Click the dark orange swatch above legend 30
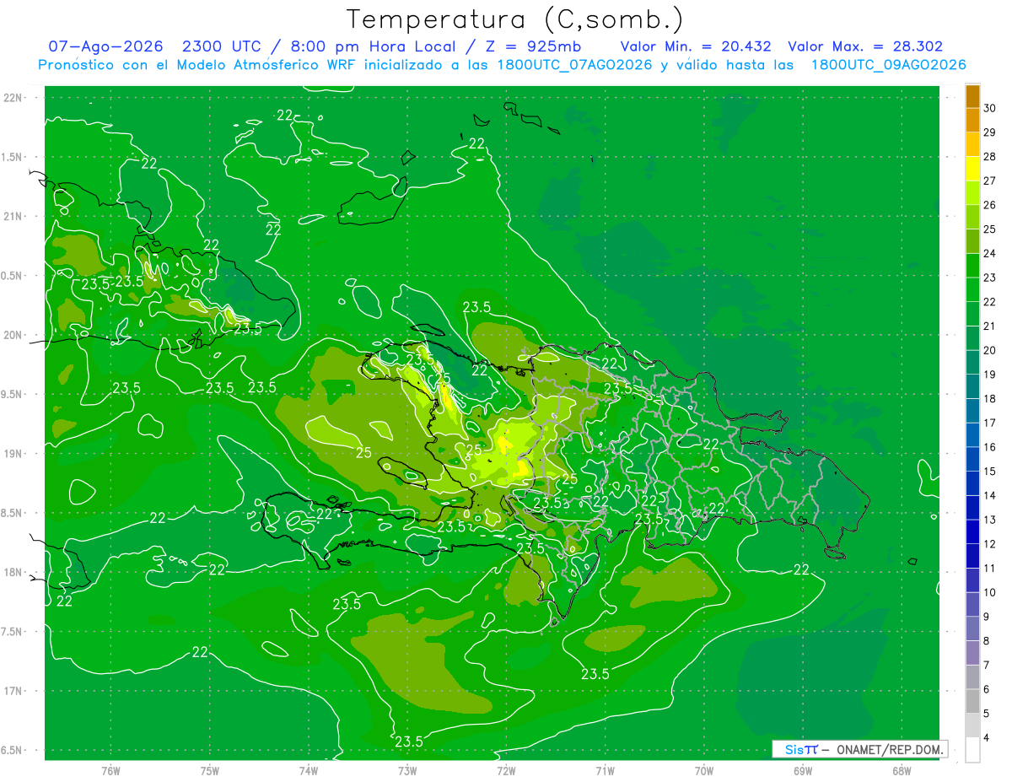Screen dimensions: 1012x782 pos(972,96)
